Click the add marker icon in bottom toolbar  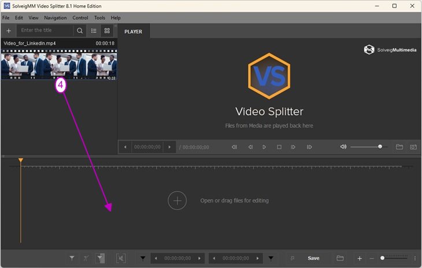coord(72,258)
